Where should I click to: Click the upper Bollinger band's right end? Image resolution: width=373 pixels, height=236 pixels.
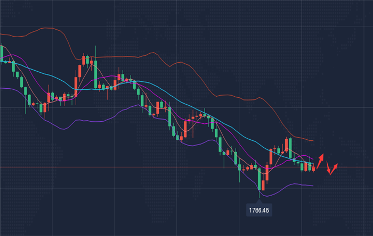[313, 141]
